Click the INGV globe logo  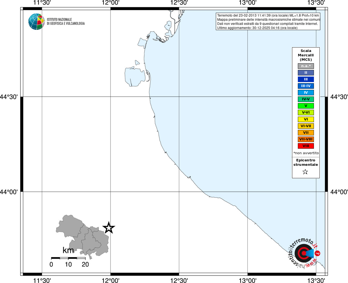tap(37, 22)
